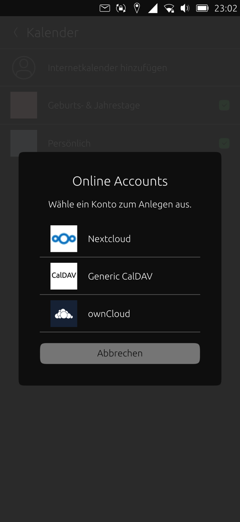Toggle the Geburts- & Jahrestage checkbox

pos(224,105)
